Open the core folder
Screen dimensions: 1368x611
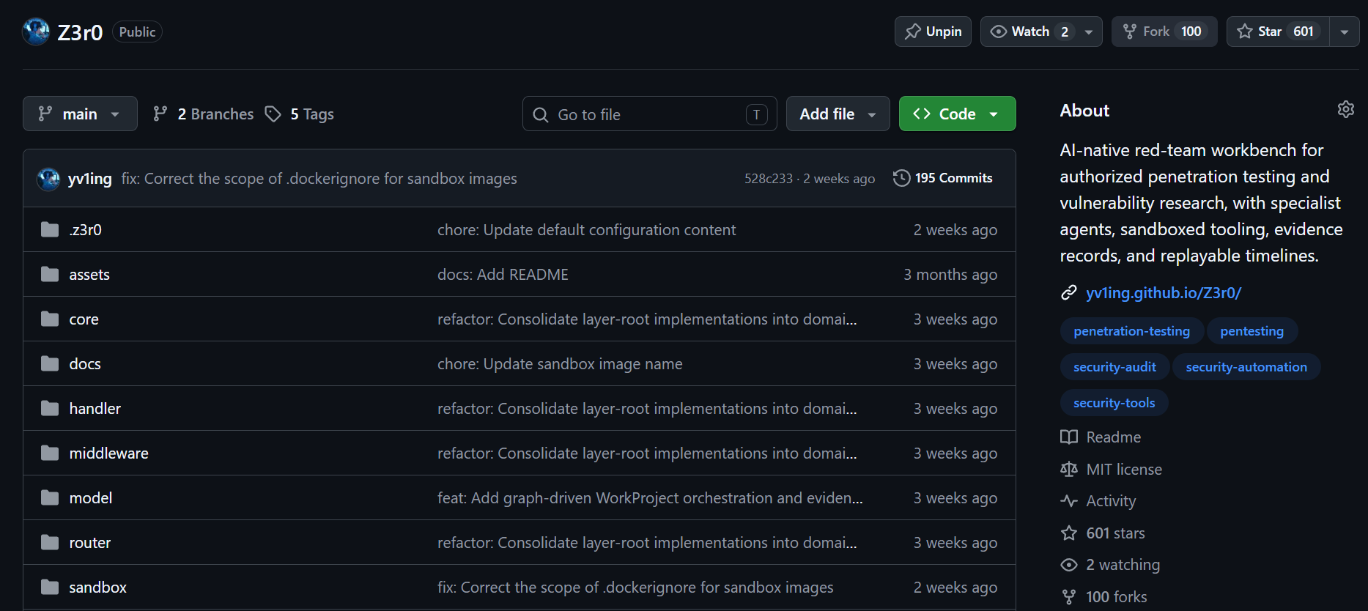coord(84,319)
